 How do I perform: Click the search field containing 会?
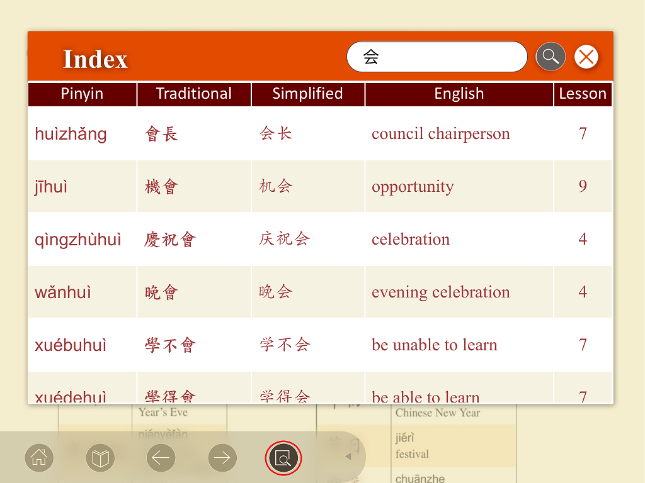pos(437,57)
